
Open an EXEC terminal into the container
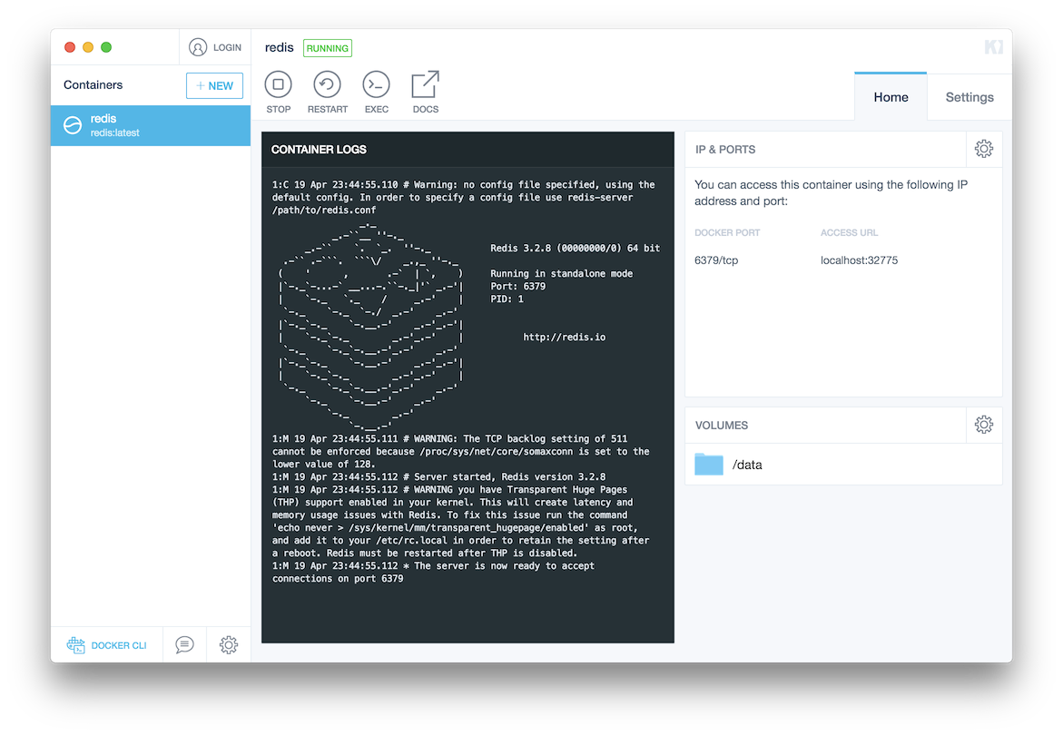click(376, 91)
